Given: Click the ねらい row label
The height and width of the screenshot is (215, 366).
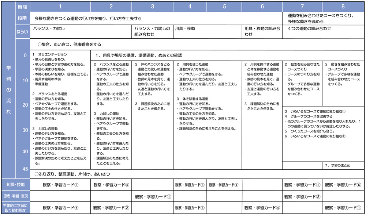Looking at the screenshot, I should (22, 31).
